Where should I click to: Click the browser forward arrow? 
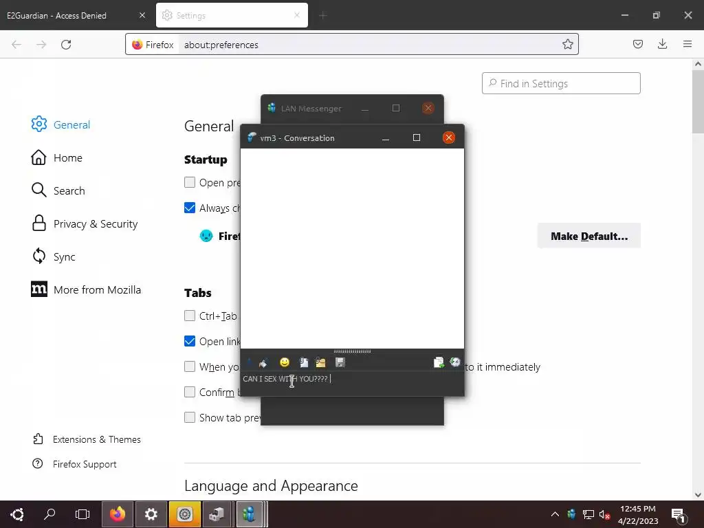[x=41, y=45]
